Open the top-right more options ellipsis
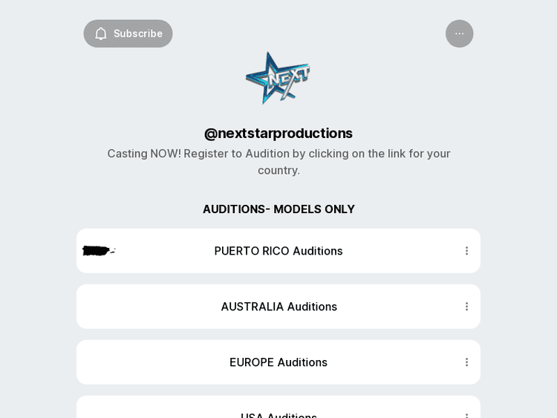Image resolution: width=557 pixels, height=418 pixels. pyautogui.click(x=459, y=33)
